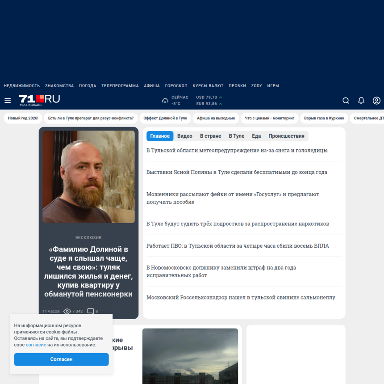The height and width of the screenshot is (384, 384).
Task: Click the USD 79,73 rate
Action: 206,97
